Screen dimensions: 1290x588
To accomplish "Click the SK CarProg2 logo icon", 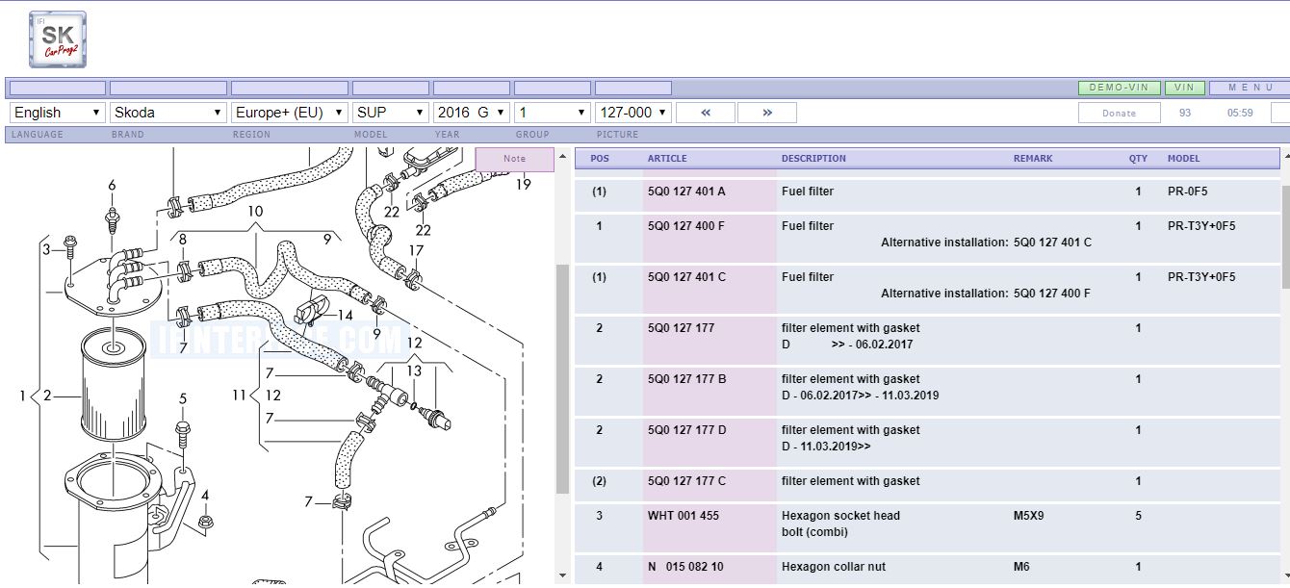I will coord(58,39).
